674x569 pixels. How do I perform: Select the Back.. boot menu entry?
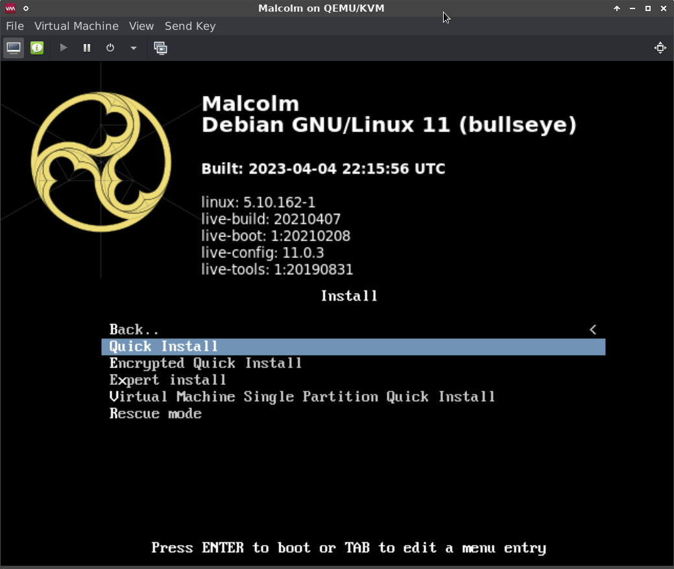(354, 329)
